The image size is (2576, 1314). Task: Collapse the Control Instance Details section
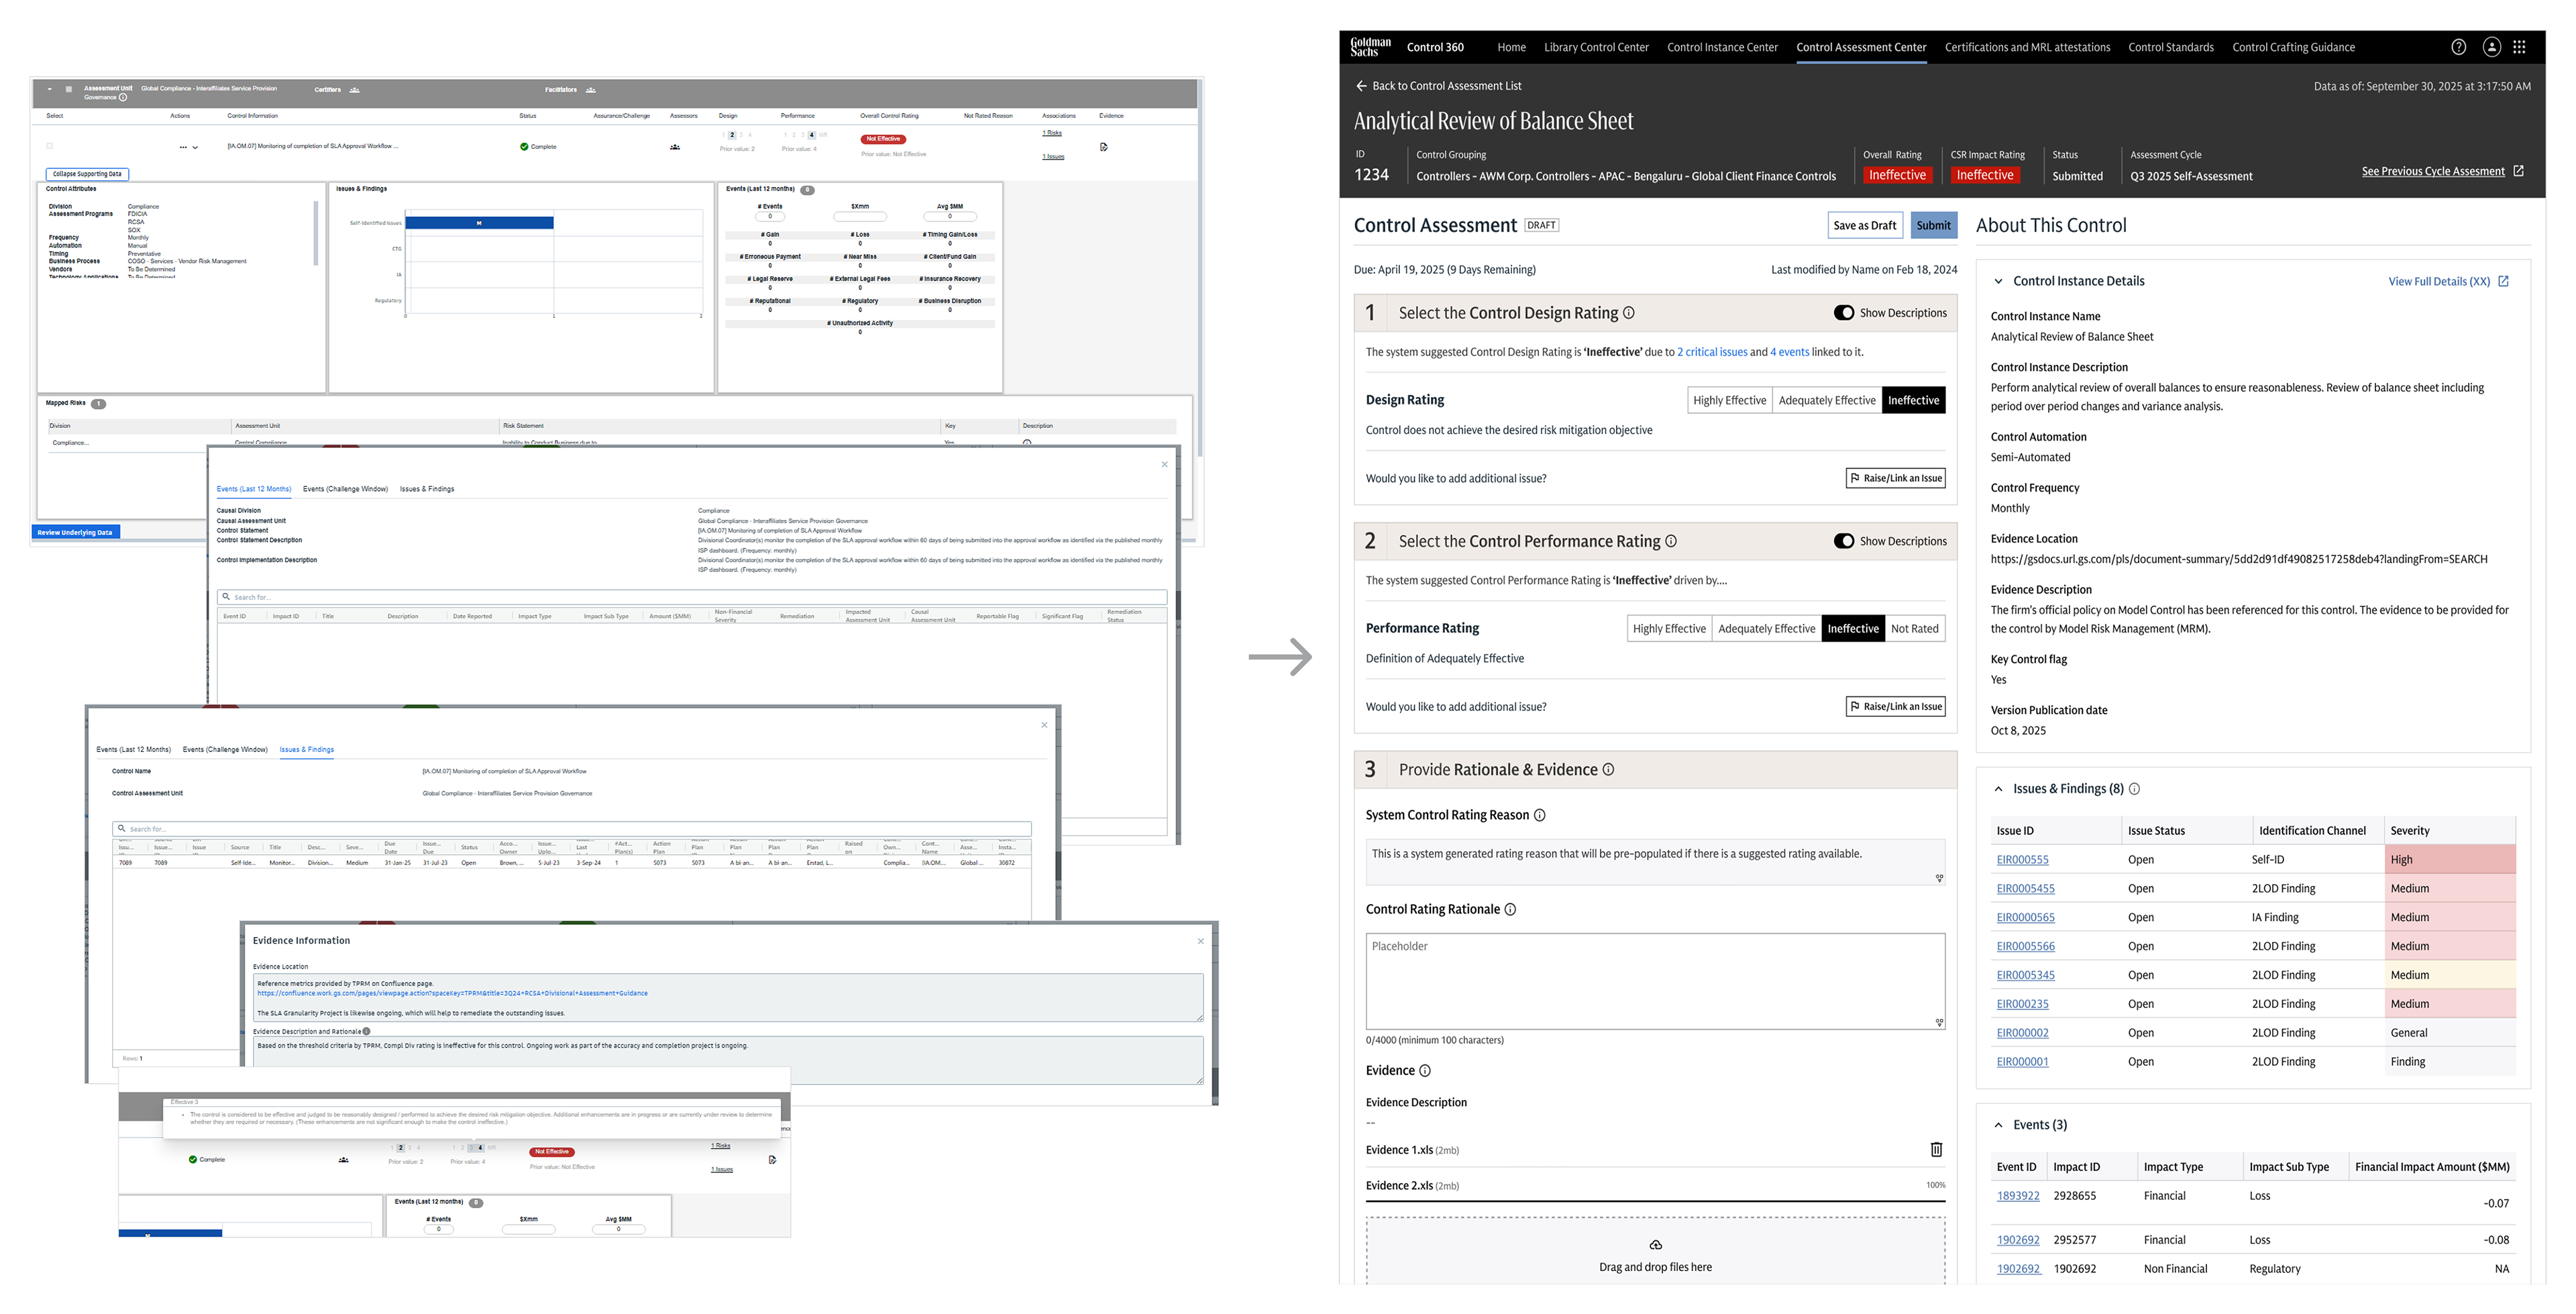[x=1998, y=281]
